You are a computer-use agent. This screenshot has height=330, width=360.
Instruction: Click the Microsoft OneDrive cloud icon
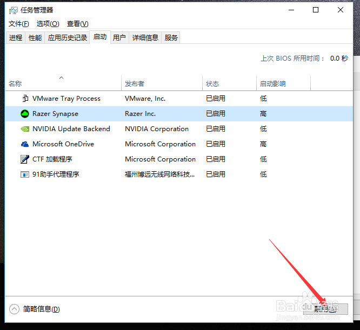25,144
